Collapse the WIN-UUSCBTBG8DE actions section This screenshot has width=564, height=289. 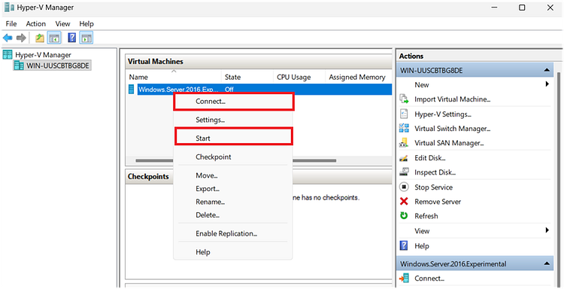tap(547, 70)
